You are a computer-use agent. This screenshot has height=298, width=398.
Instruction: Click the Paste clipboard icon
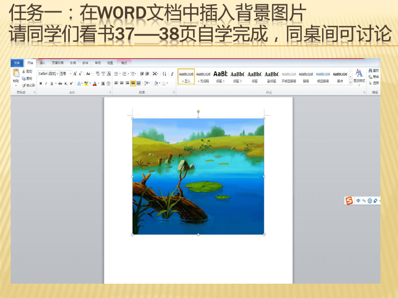coord(16,73)
